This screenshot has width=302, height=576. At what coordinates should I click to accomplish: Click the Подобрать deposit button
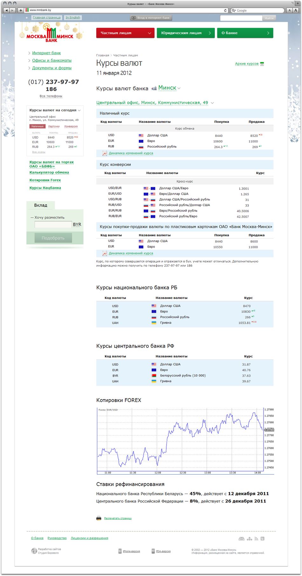(x=53, y=238)
